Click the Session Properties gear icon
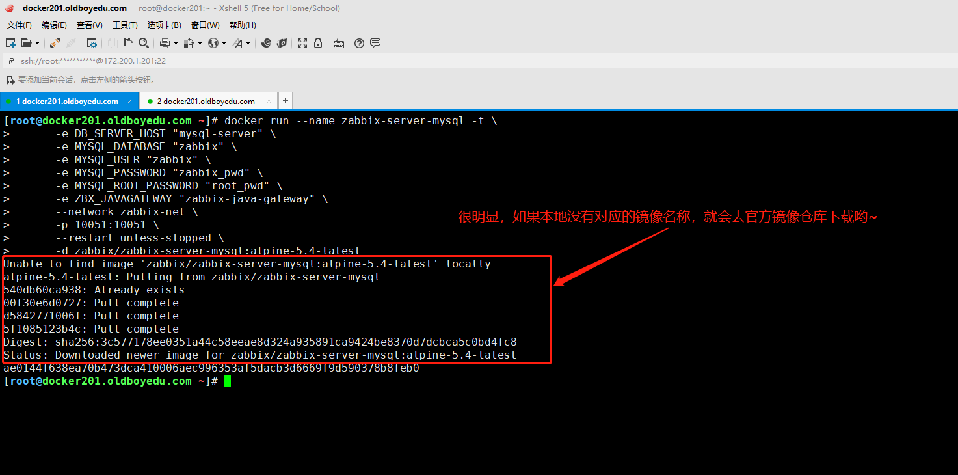The height and width of the screenshot is (475, 958). click(x=92, y=43)
